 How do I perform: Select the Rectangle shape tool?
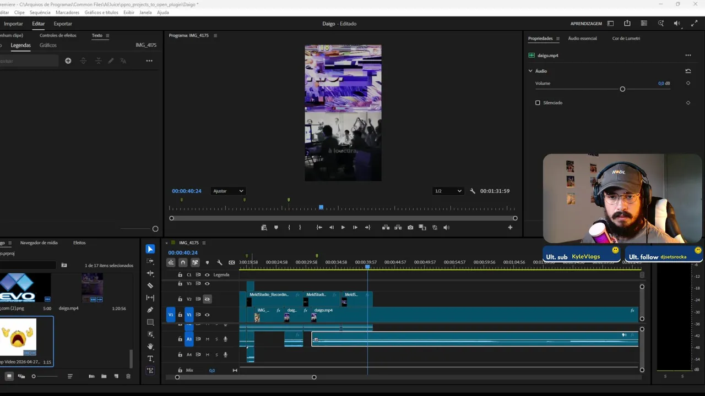click(150, 322)
